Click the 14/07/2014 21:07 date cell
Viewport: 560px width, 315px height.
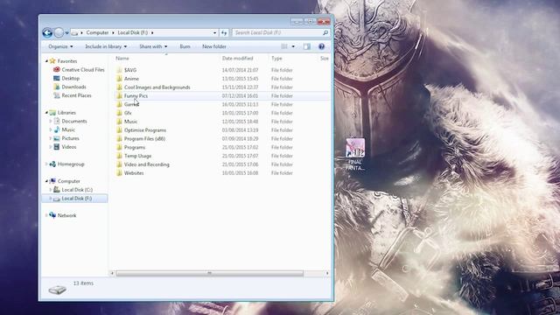pos(240,70)
